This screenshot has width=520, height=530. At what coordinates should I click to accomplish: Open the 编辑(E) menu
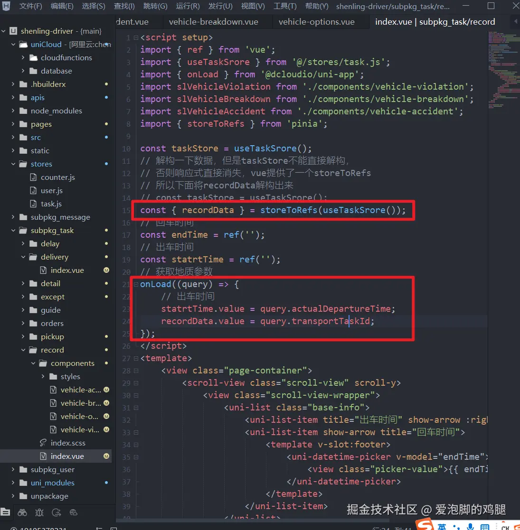[62, 6]
